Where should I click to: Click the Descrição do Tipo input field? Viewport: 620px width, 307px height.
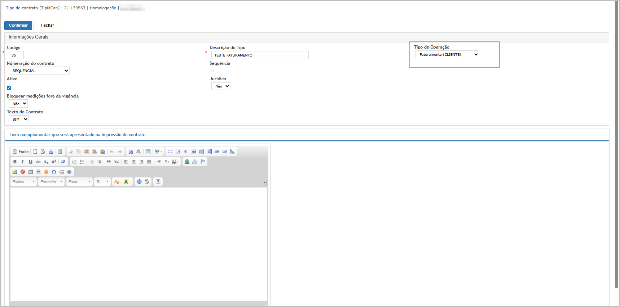pyautogui.click(x=260, y=55)
